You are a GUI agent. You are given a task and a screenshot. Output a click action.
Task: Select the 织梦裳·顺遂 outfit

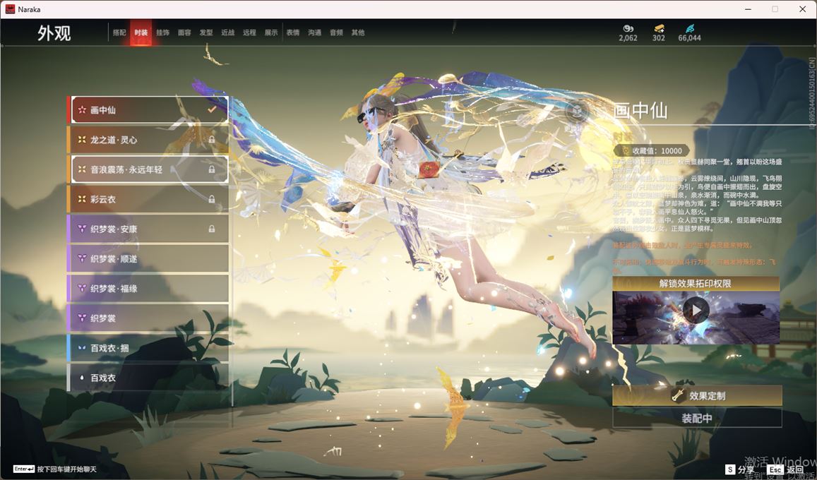pos(148,259)
